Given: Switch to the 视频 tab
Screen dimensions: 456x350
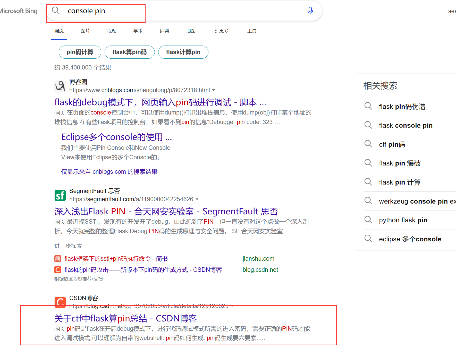Looking at the screenshot, I should click(x=112, y=31).
